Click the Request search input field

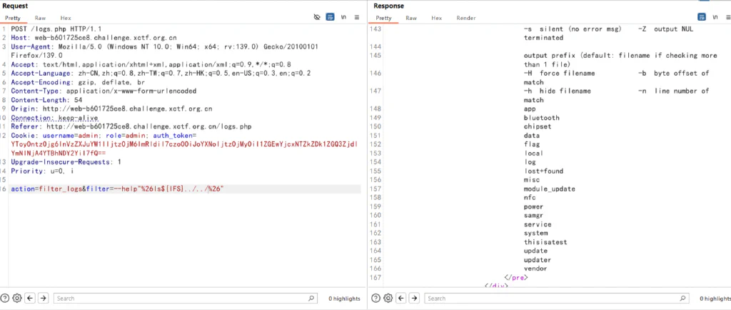tap(186, 299)
